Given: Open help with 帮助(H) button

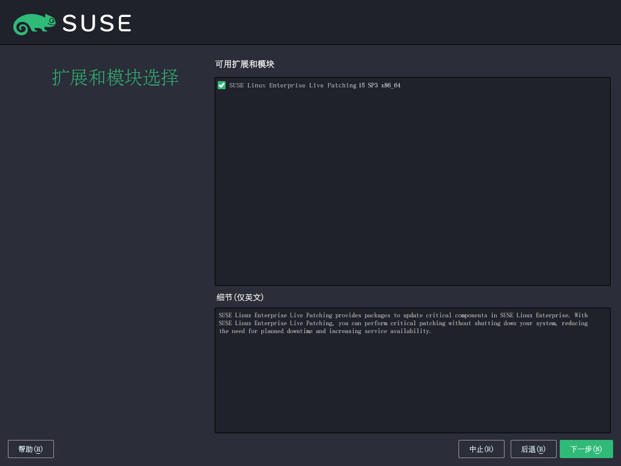Looking at the screenshot, I should [31, 449].
